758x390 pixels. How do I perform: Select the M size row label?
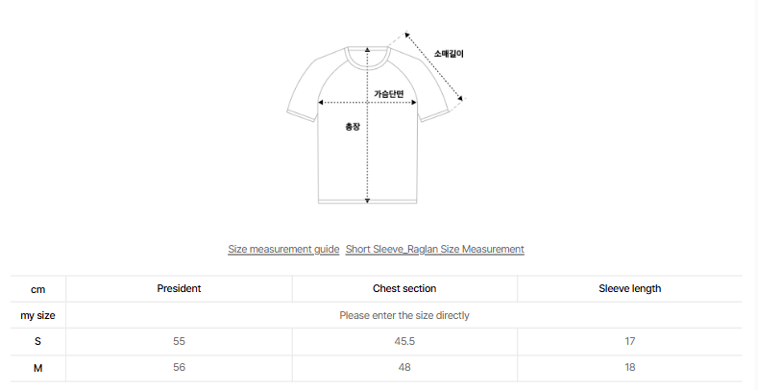(x=37, y=367)
